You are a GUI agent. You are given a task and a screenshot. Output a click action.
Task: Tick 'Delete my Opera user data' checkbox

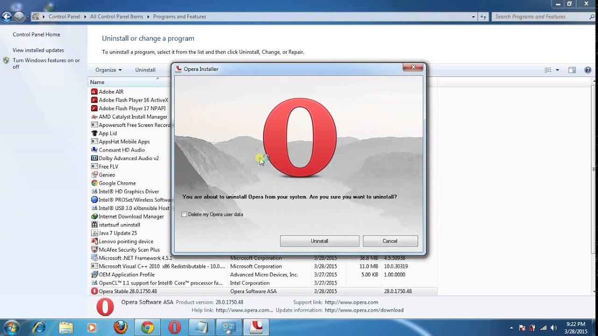pyautogui.click(x=184, y=214)
